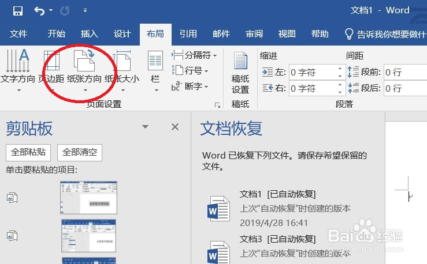Click the left indent icon beside 左
Image resolution: width=427 pixels, height=264 pixels.
pyautogui.click(x=268, y=72)
